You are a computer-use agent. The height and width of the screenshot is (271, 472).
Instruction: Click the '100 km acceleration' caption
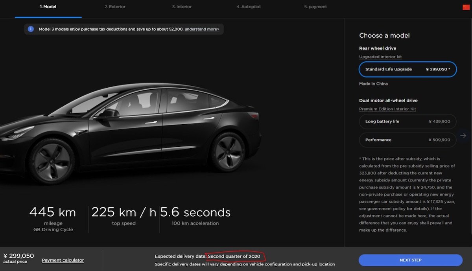pos(195,223)
